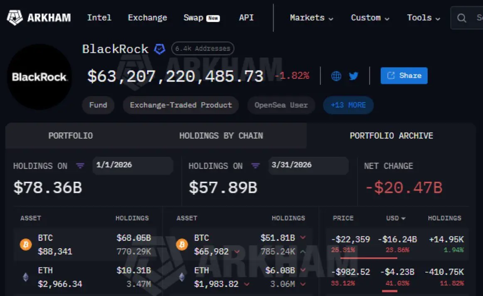This screenshot has height=296, width=483.
Task: Click the Exchange-Traded Product tag
Action: tap(181, 105)
